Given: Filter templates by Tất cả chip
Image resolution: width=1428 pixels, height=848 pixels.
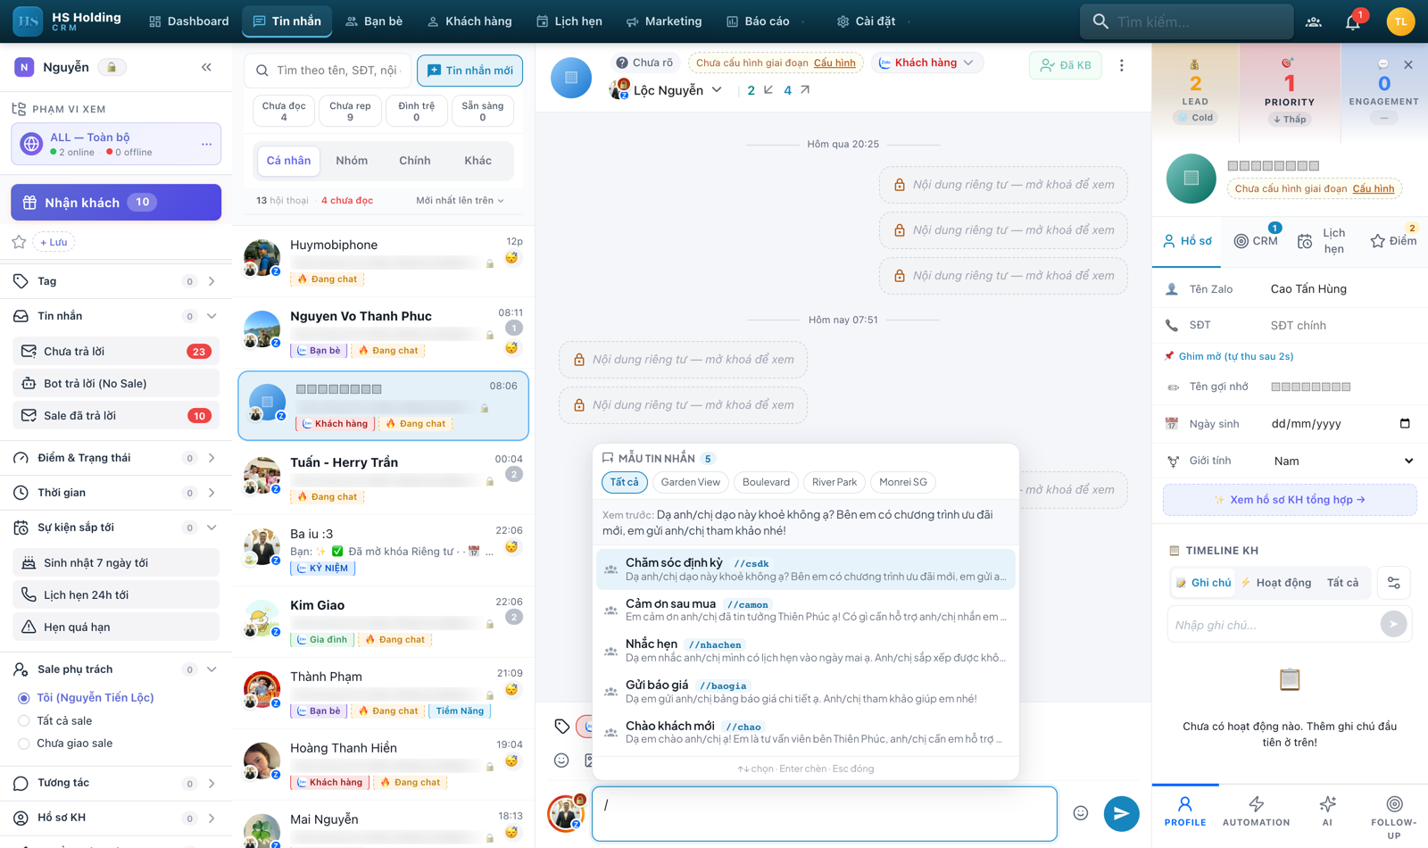Looking at the screenshot, I should click(x=624, y=482).
